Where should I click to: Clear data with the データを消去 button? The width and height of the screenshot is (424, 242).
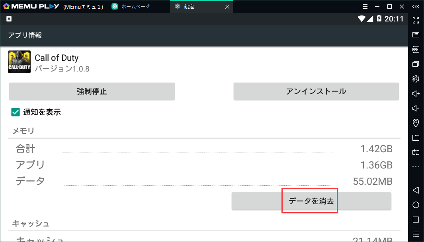[x=310, y=201]
